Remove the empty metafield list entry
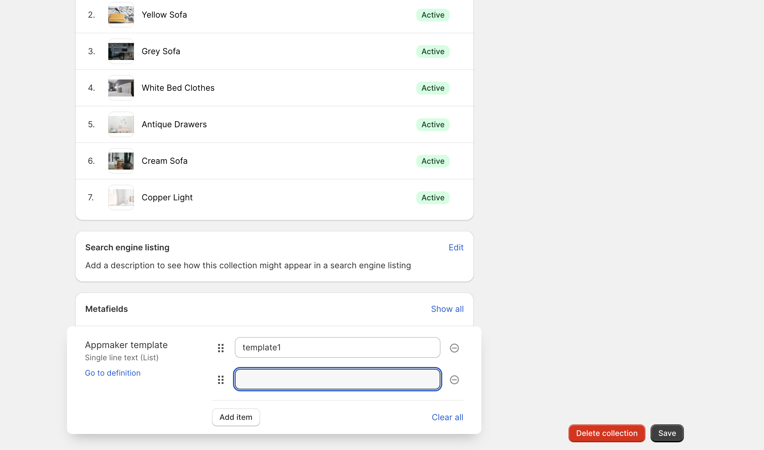764x450 pixels. click(x=454, y=380)
